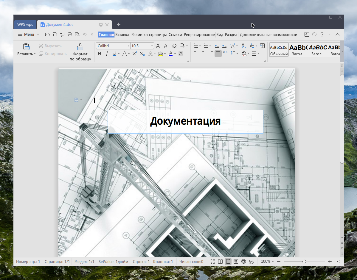This screenshot has height=280, width=357.
Task: Open the Calibri font name dropdown
Action: (x=128, y=46)
